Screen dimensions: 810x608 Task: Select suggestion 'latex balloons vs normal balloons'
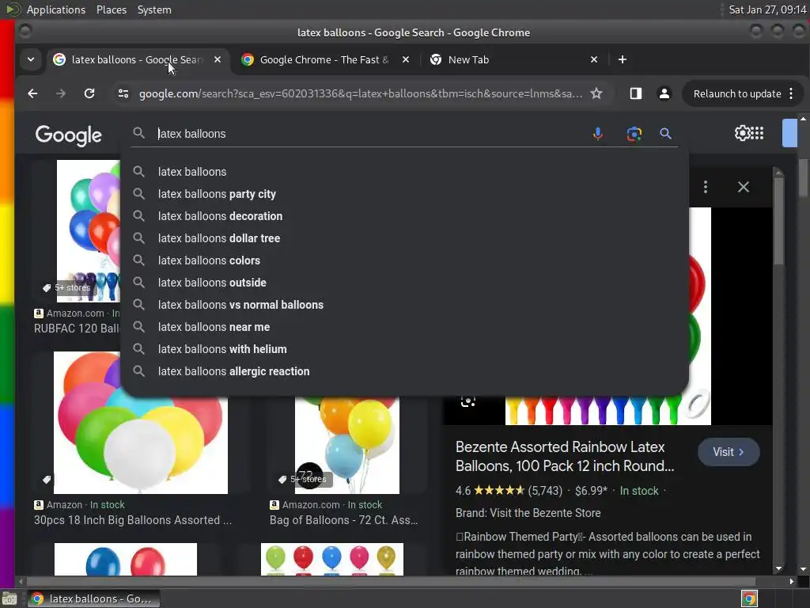point(404,305)
